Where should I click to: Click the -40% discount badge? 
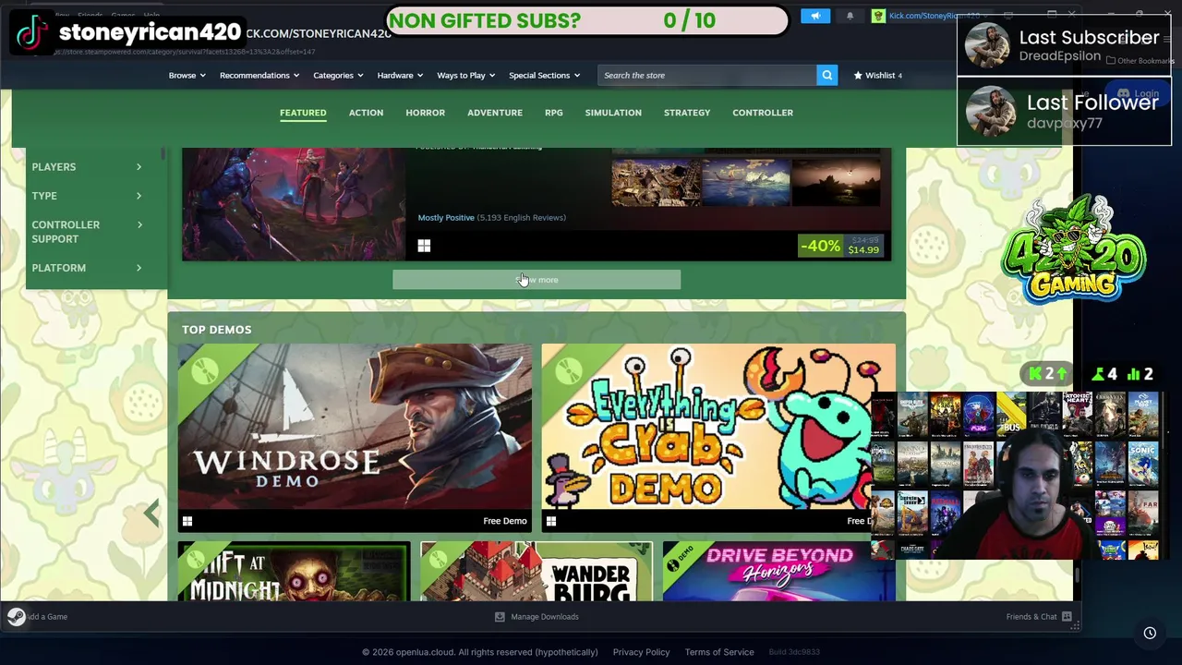click(820, 246)
